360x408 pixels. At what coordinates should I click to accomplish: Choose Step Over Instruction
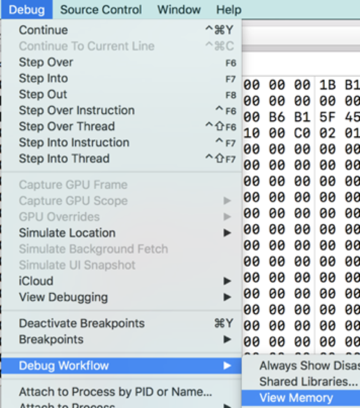121,110
